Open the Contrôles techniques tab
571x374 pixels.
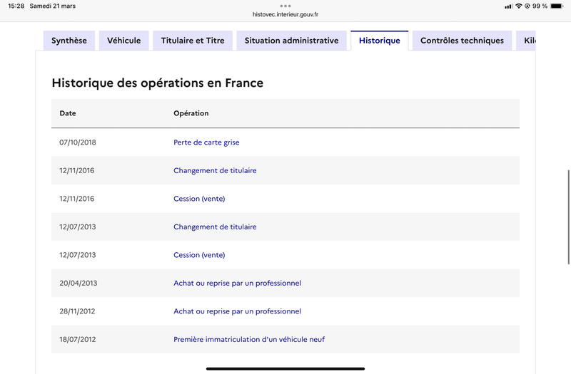(x=462, y=41)
